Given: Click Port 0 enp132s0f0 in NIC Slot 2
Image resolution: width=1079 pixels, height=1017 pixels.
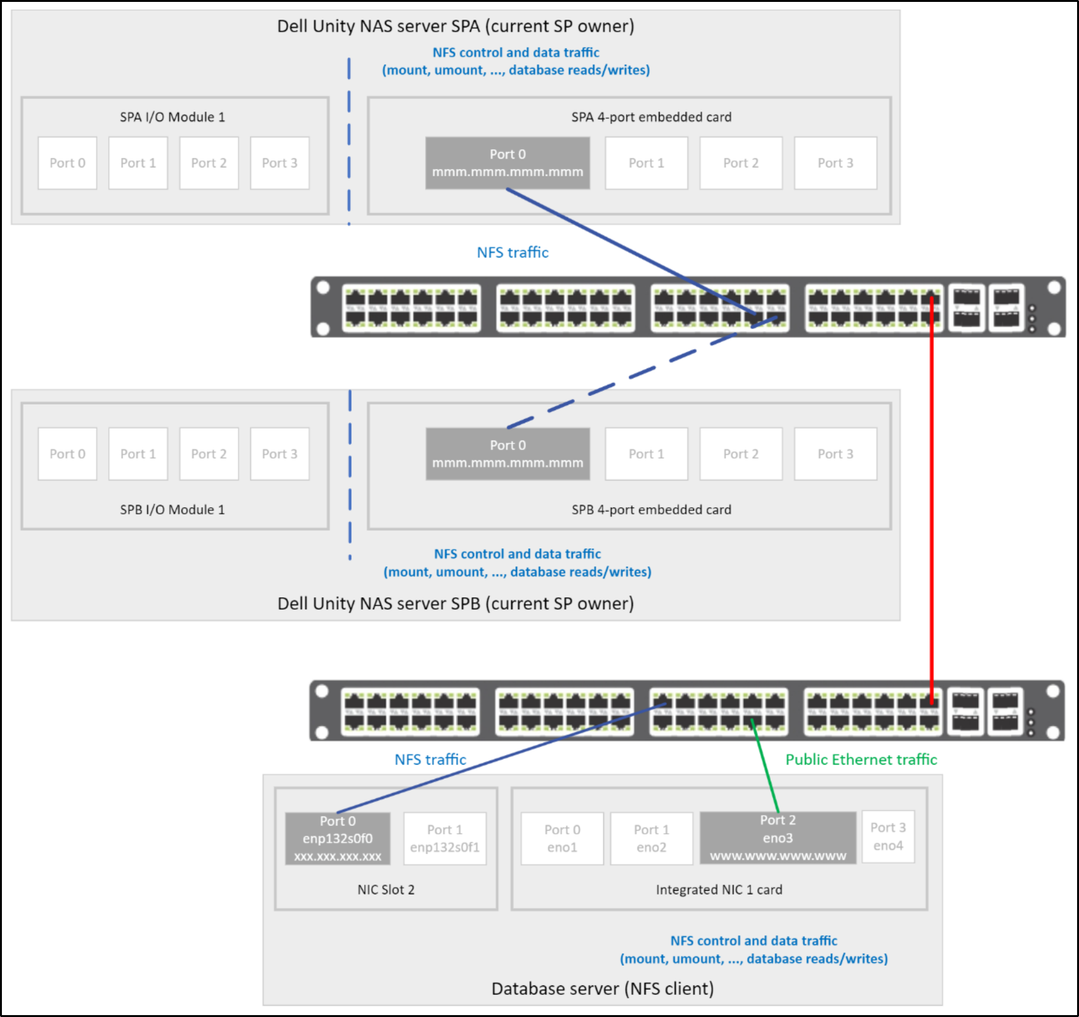Looking at the screenshot, I should [337, 839].
